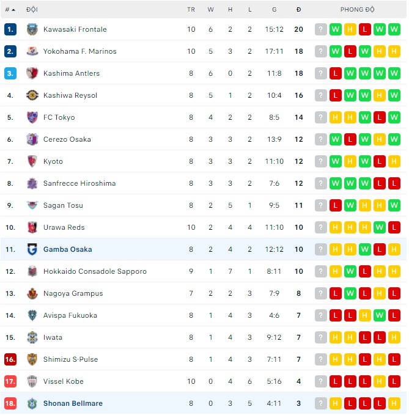The image size is (409, 415).
Task: Click the Kawasaki Frontale team crest
Action: (32, 29)
